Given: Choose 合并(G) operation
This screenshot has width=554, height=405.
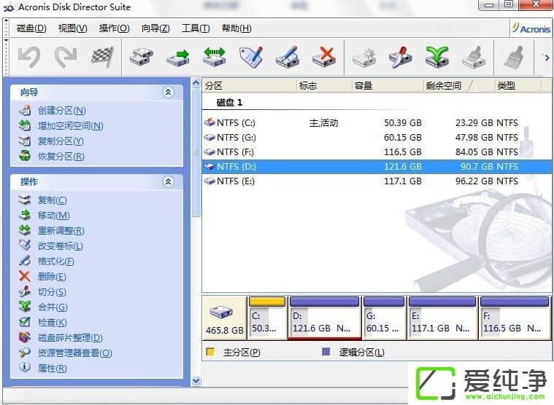Looking at the screenshot, I should pyautogui.click(x=53, y=307).
